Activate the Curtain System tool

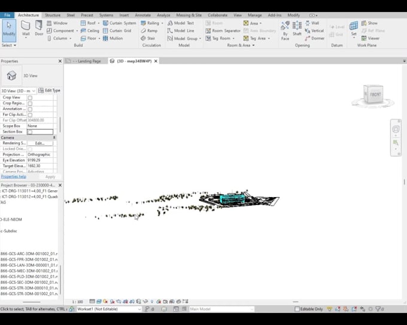coord(119,23)
